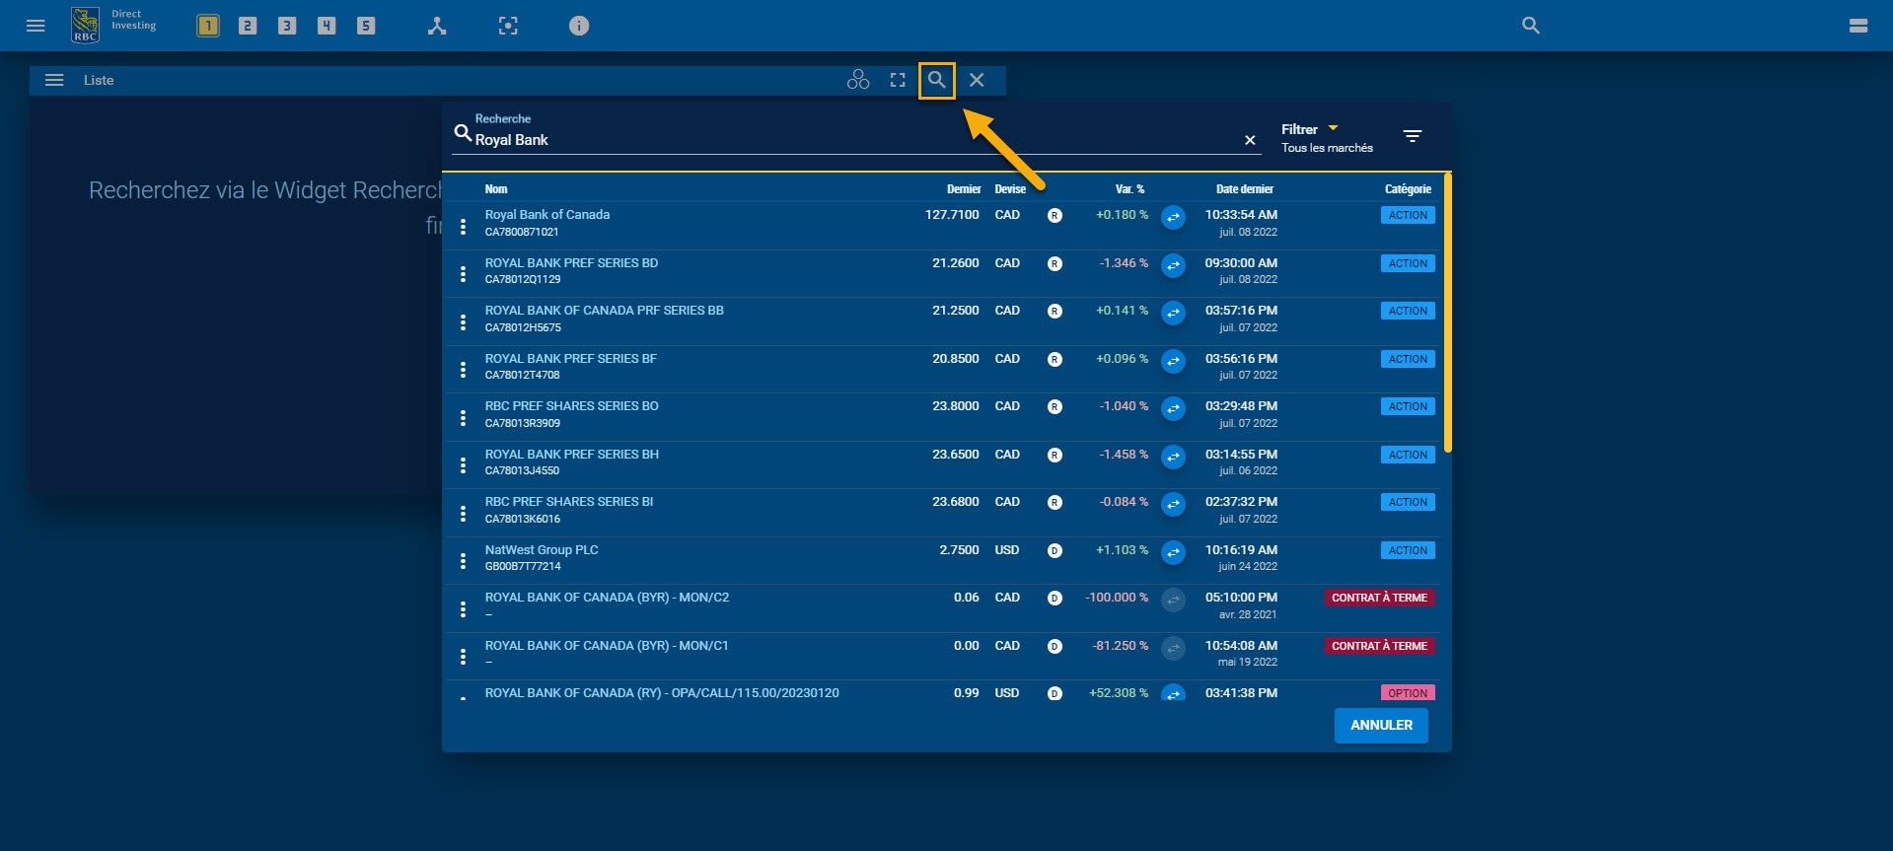Open the Liste widget hamburger menu

pos(54,80)
